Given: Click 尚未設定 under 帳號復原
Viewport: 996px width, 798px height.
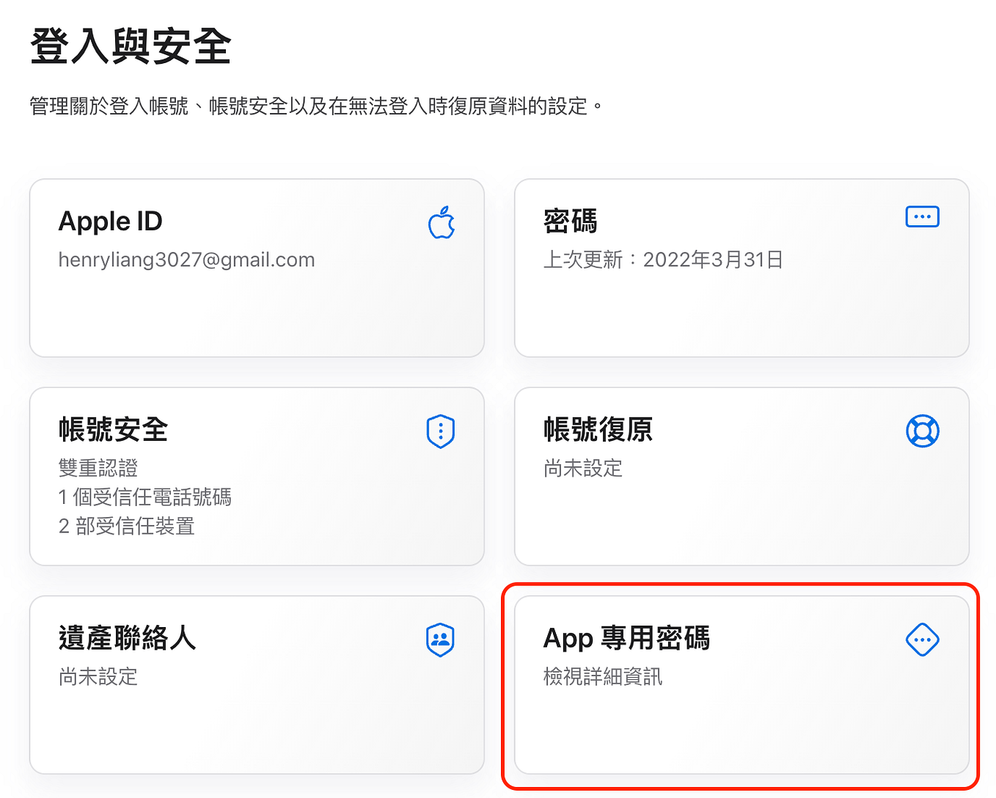Looking at the screenshot, I should [x=583, y=468].
